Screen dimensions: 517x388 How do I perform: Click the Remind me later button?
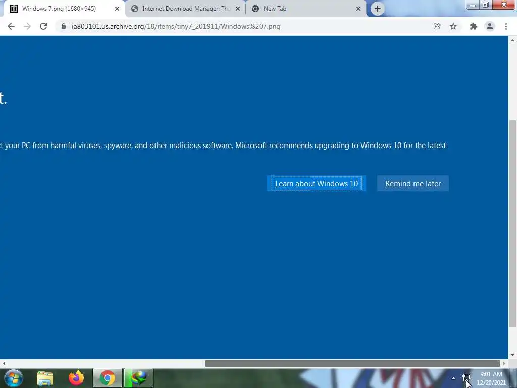coord(413,183)
